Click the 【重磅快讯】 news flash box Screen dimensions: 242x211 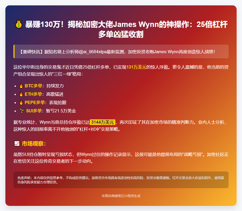(121, 52)
